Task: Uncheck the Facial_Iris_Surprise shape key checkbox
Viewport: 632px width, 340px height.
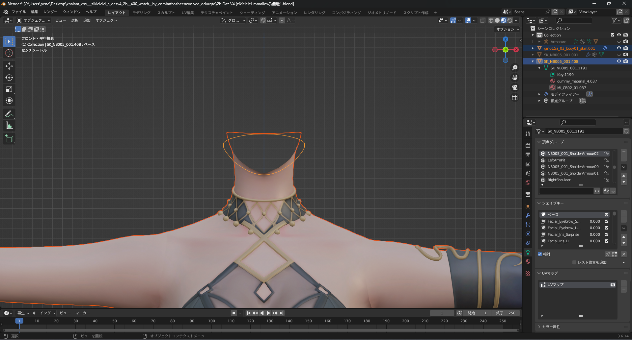Action: (607, 234)
